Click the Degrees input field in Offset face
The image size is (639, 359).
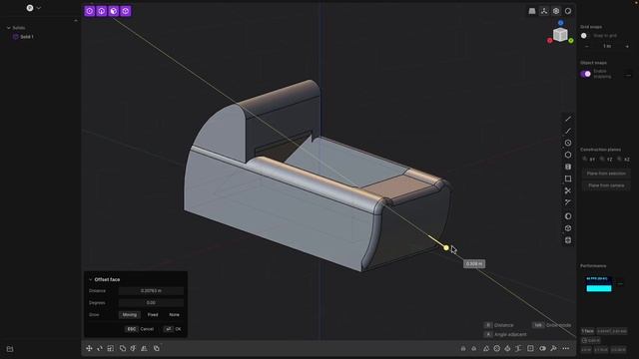pos(151,303)
